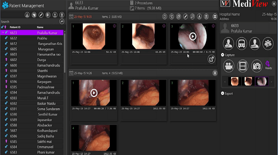
Task: Click the book icon in patient toolbar
Action: click(48, 15)
